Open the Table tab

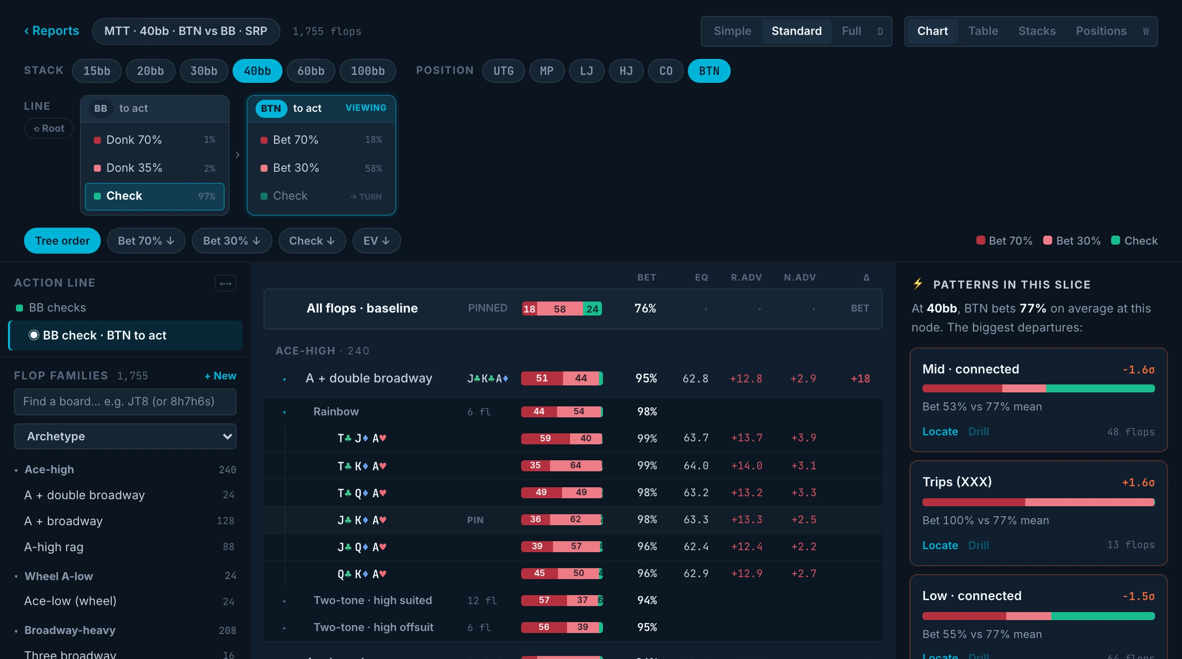pos(983,31)
